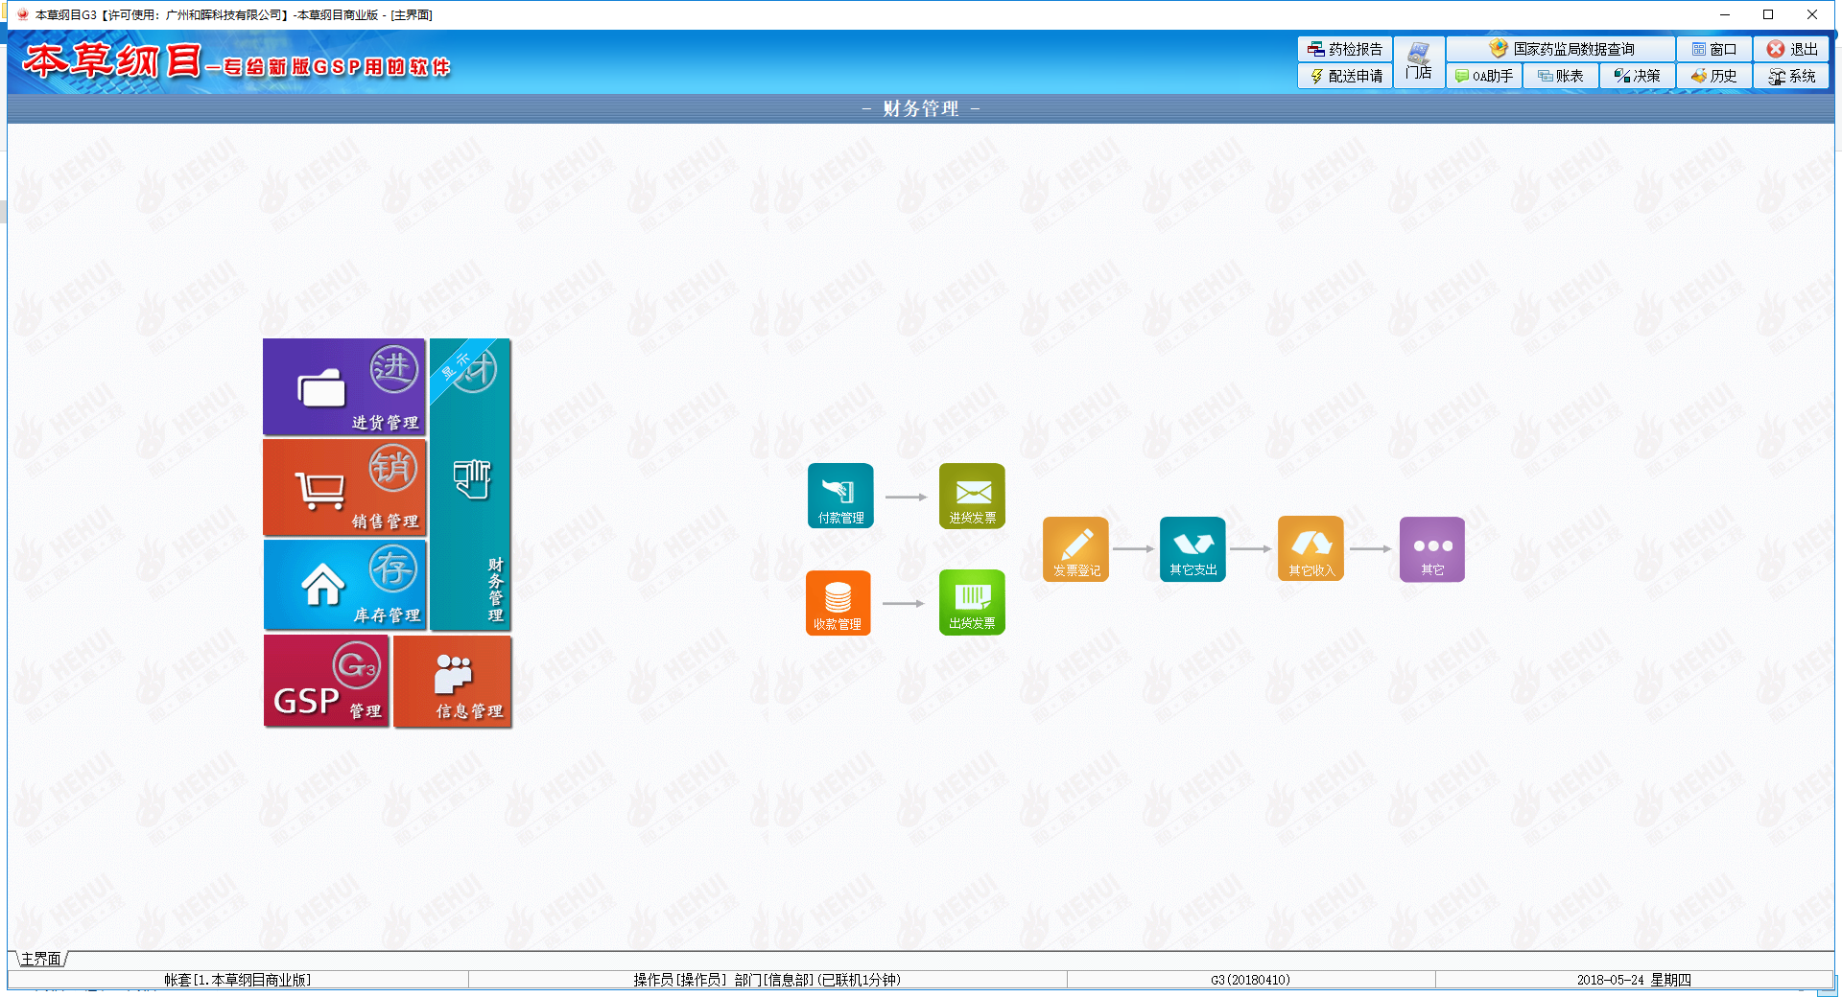This screenshot has height=997, width=1842.
Task: Open the 库存管理 inventory management tile
Action: point(344,584)
